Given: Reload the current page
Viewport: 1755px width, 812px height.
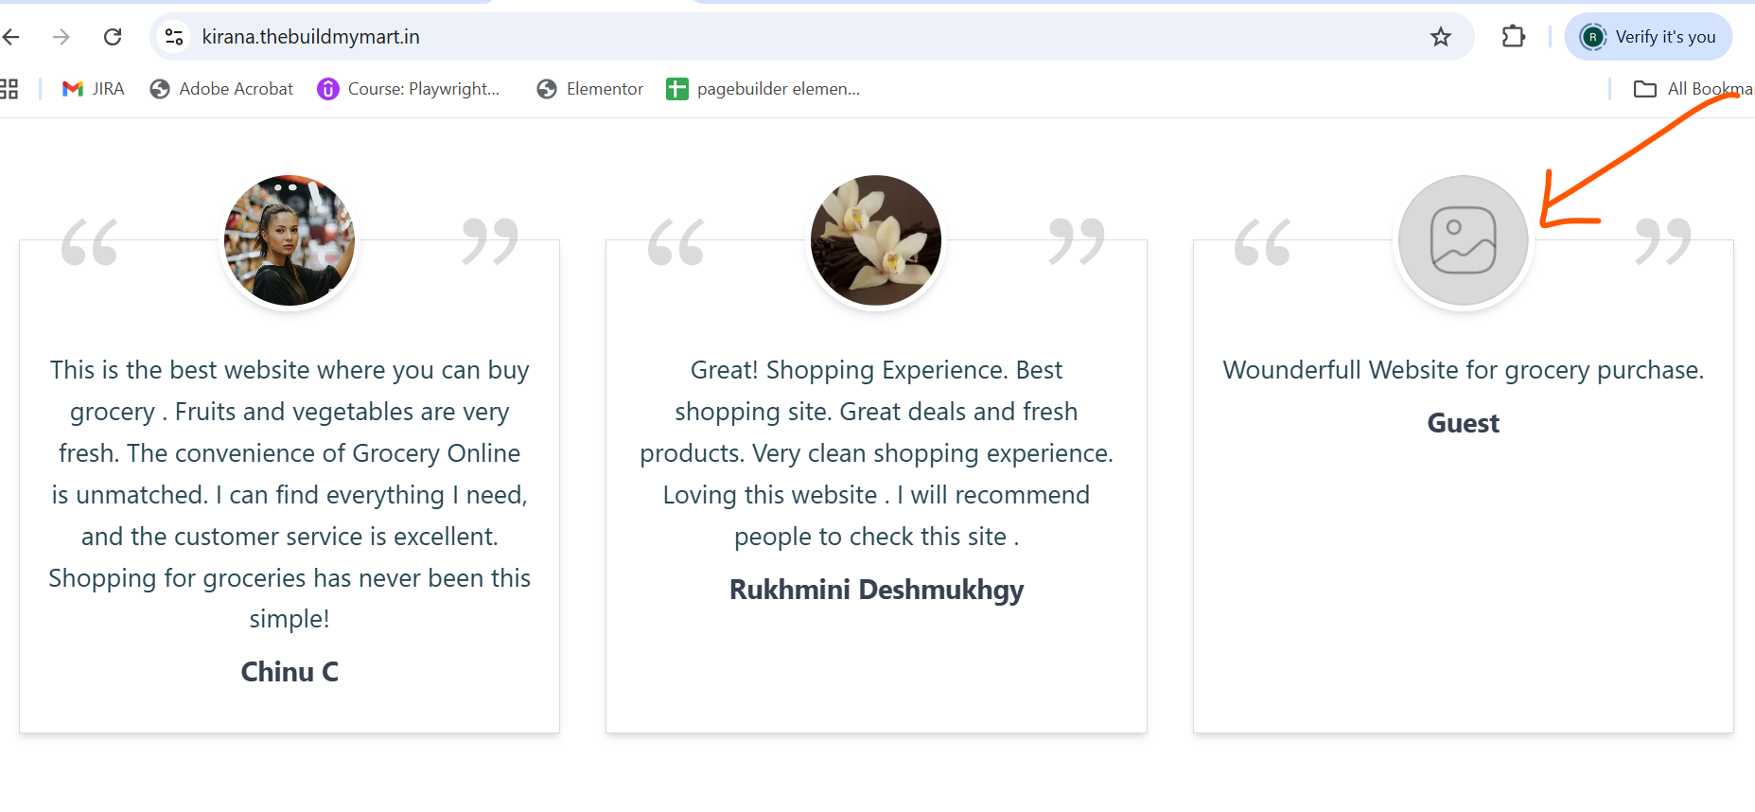Looking at the screenshot, I should [x=113, y=37].
